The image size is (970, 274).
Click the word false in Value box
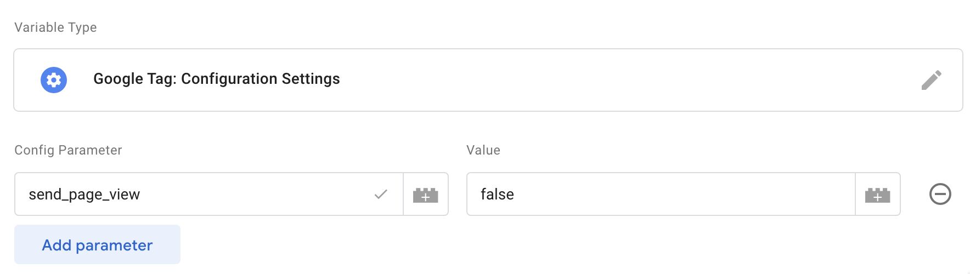497,194
